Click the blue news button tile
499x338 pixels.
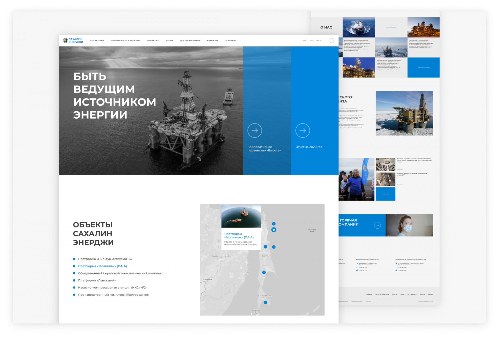point(385,194)
